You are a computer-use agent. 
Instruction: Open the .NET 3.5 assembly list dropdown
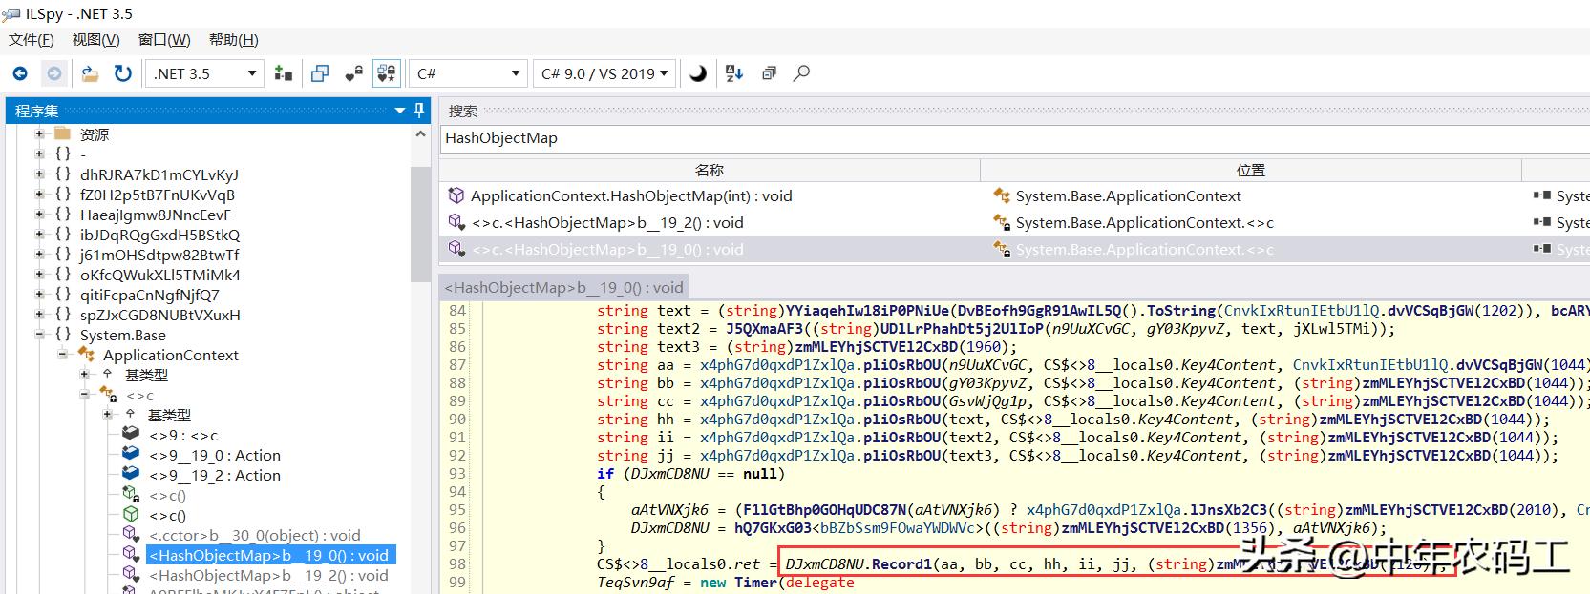[252, 73]
